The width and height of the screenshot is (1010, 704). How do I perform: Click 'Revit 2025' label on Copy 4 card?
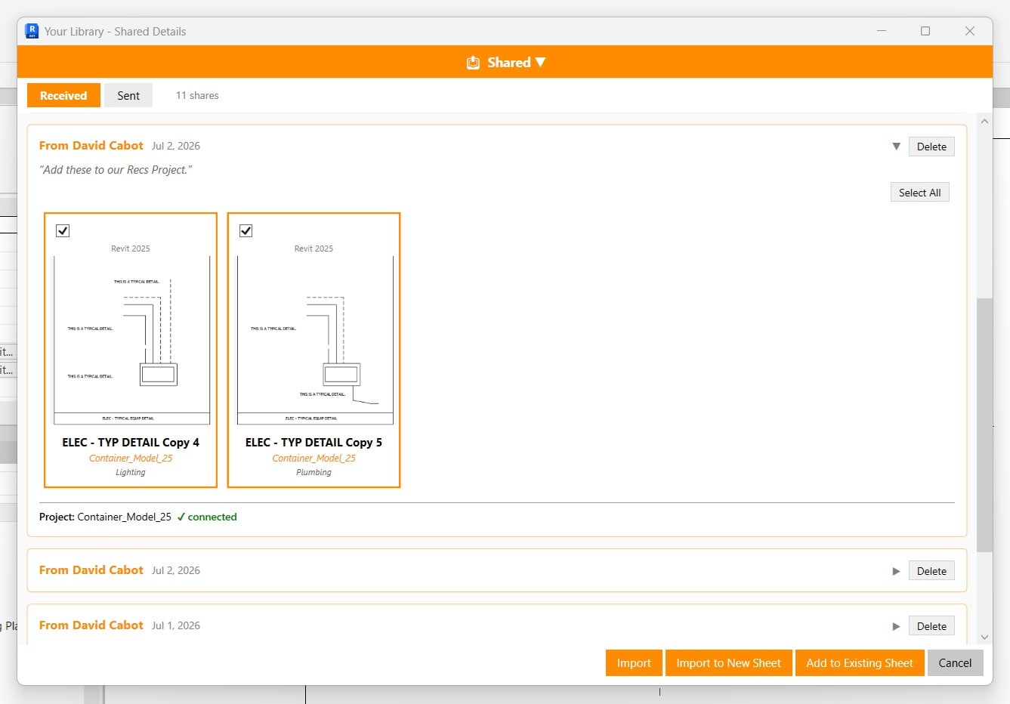(131, 249)
